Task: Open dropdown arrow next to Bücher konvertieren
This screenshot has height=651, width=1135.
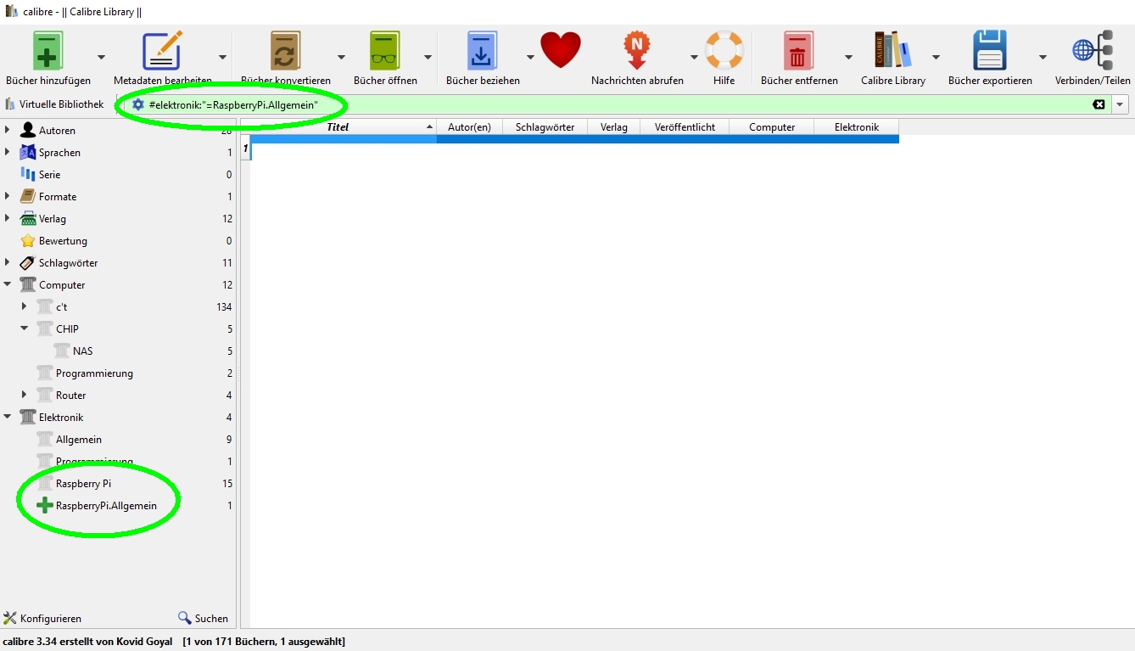Action: click(x=341, y=57)
